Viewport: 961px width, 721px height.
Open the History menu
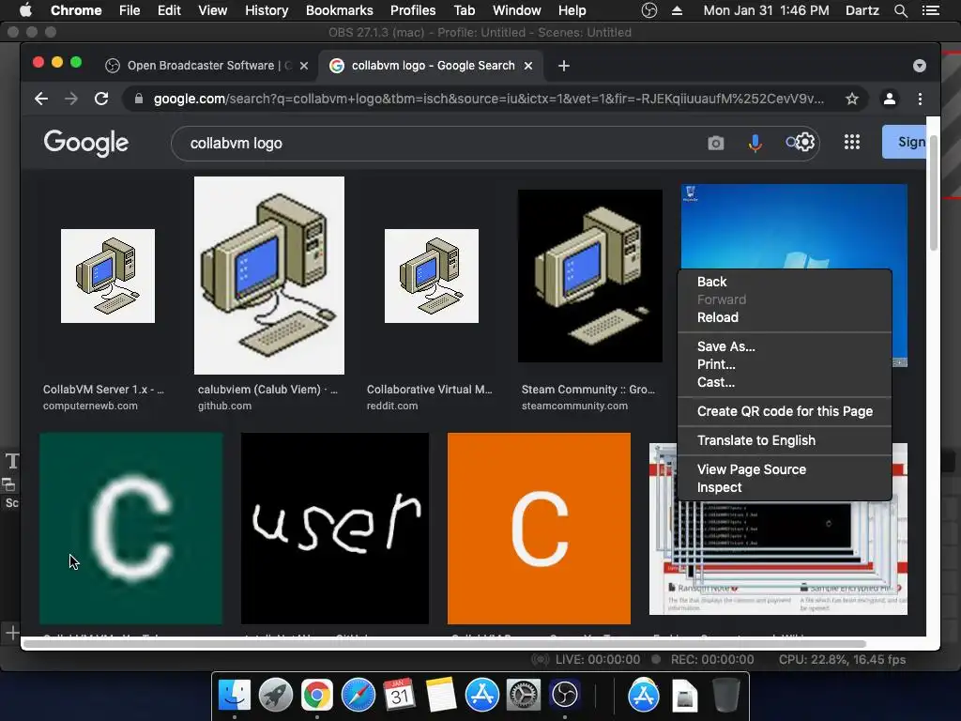tap(267, 10)
